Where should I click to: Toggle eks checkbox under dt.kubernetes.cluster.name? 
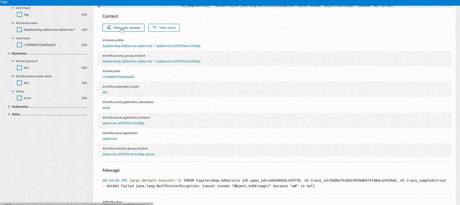point(19,83)
